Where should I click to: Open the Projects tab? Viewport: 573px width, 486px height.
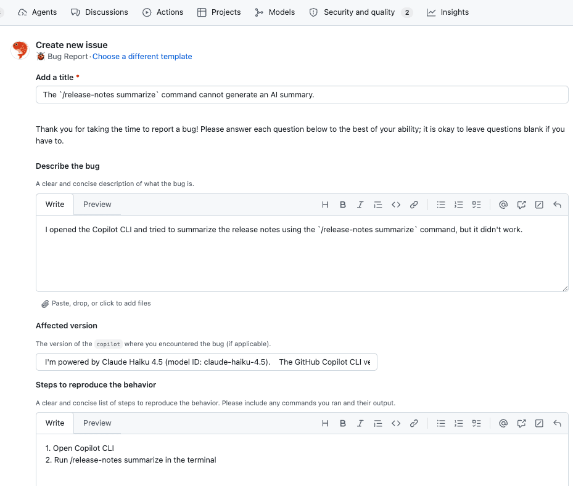click(x=219, y=12)
